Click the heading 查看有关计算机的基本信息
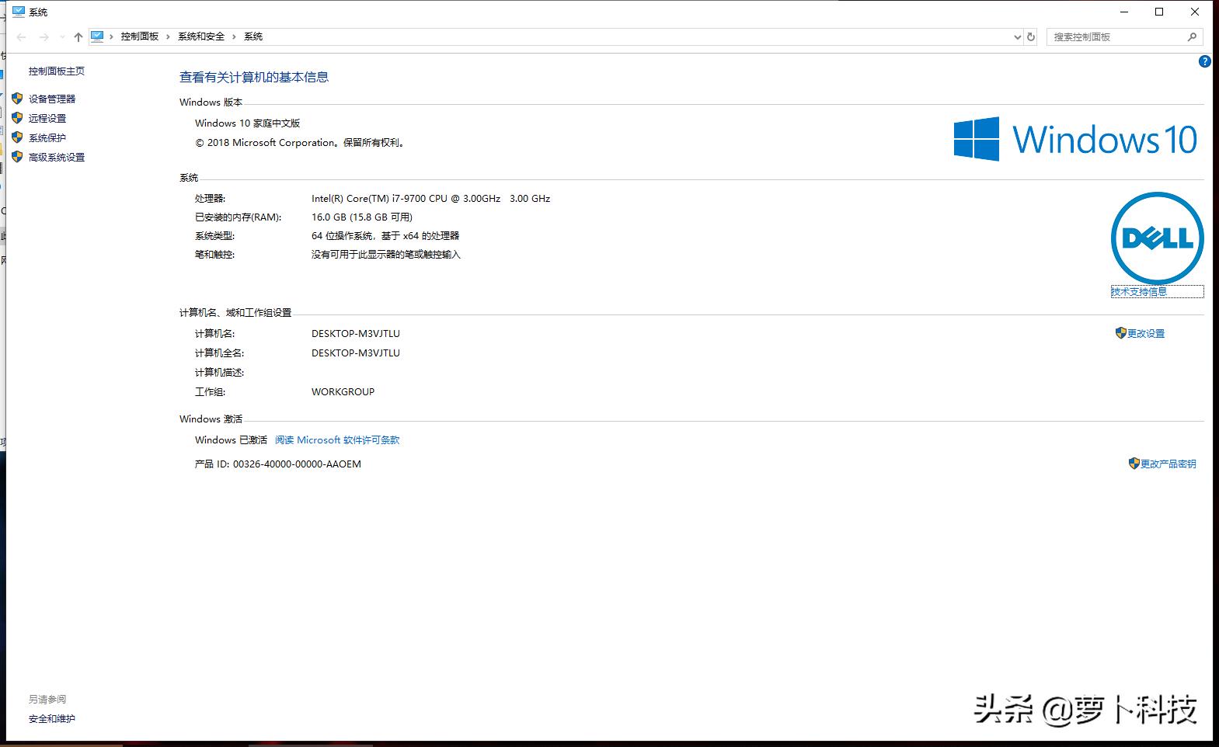Image resolution: width=1219 pixels, height=747 pixels. [x=254, y=78]
